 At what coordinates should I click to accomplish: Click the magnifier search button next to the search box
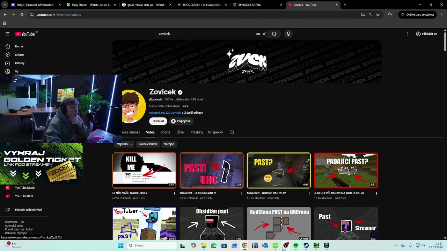tap(274, 34)
